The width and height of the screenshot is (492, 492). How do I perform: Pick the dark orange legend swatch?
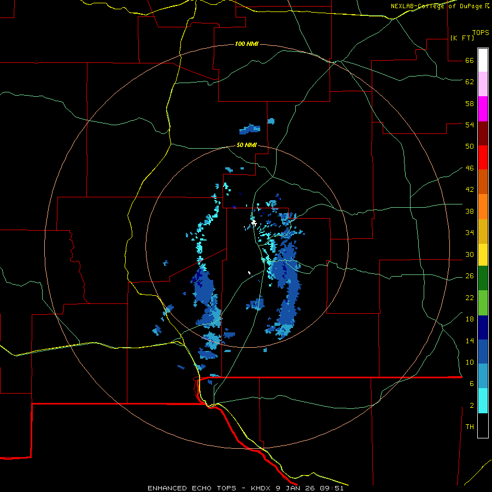tap(483, 181)
